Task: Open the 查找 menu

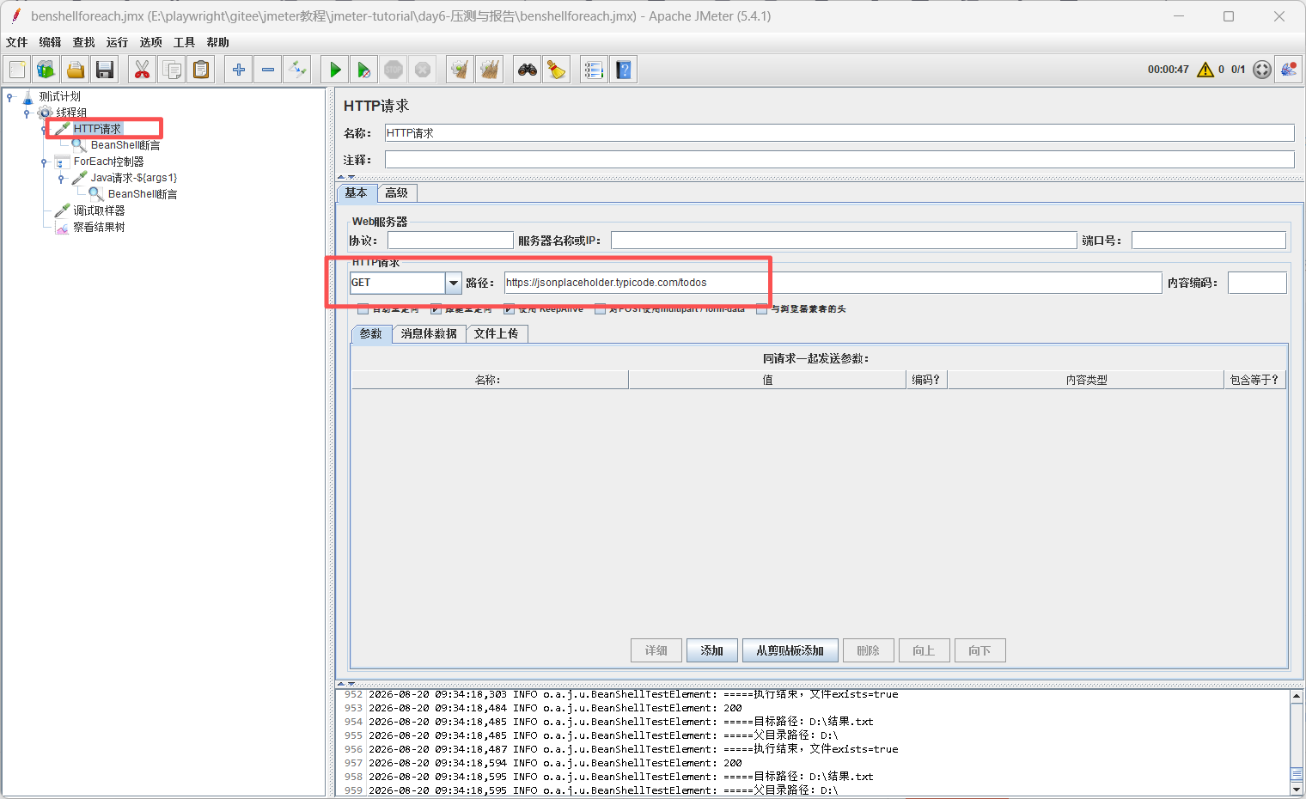Action: 83,42
